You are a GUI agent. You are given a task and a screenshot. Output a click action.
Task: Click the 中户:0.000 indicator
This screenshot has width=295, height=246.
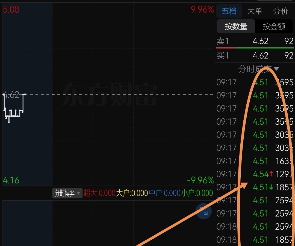[164, 193]
